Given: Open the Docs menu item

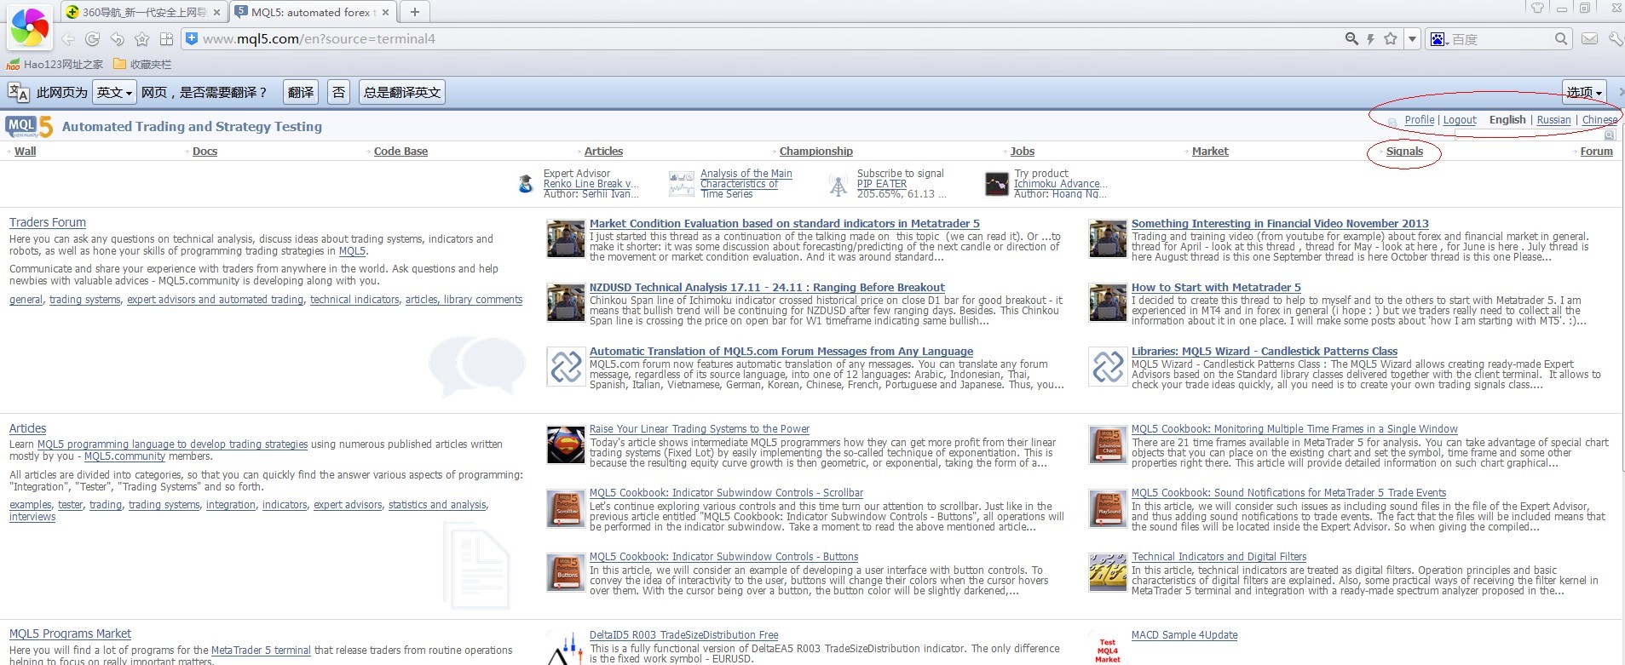Looking at the screenshot, I should point(205,152).
